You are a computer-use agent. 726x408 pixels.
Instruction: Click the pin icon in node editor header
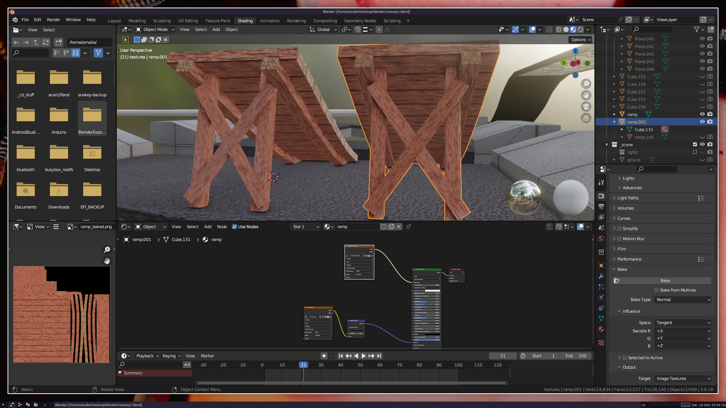(408, 227)
